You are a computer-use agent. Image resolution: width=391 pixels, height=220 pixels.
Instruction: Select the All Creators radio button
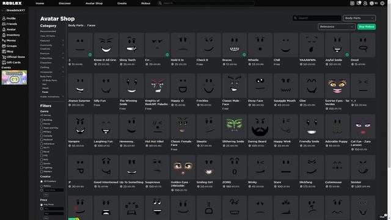(x=42, y=182)
